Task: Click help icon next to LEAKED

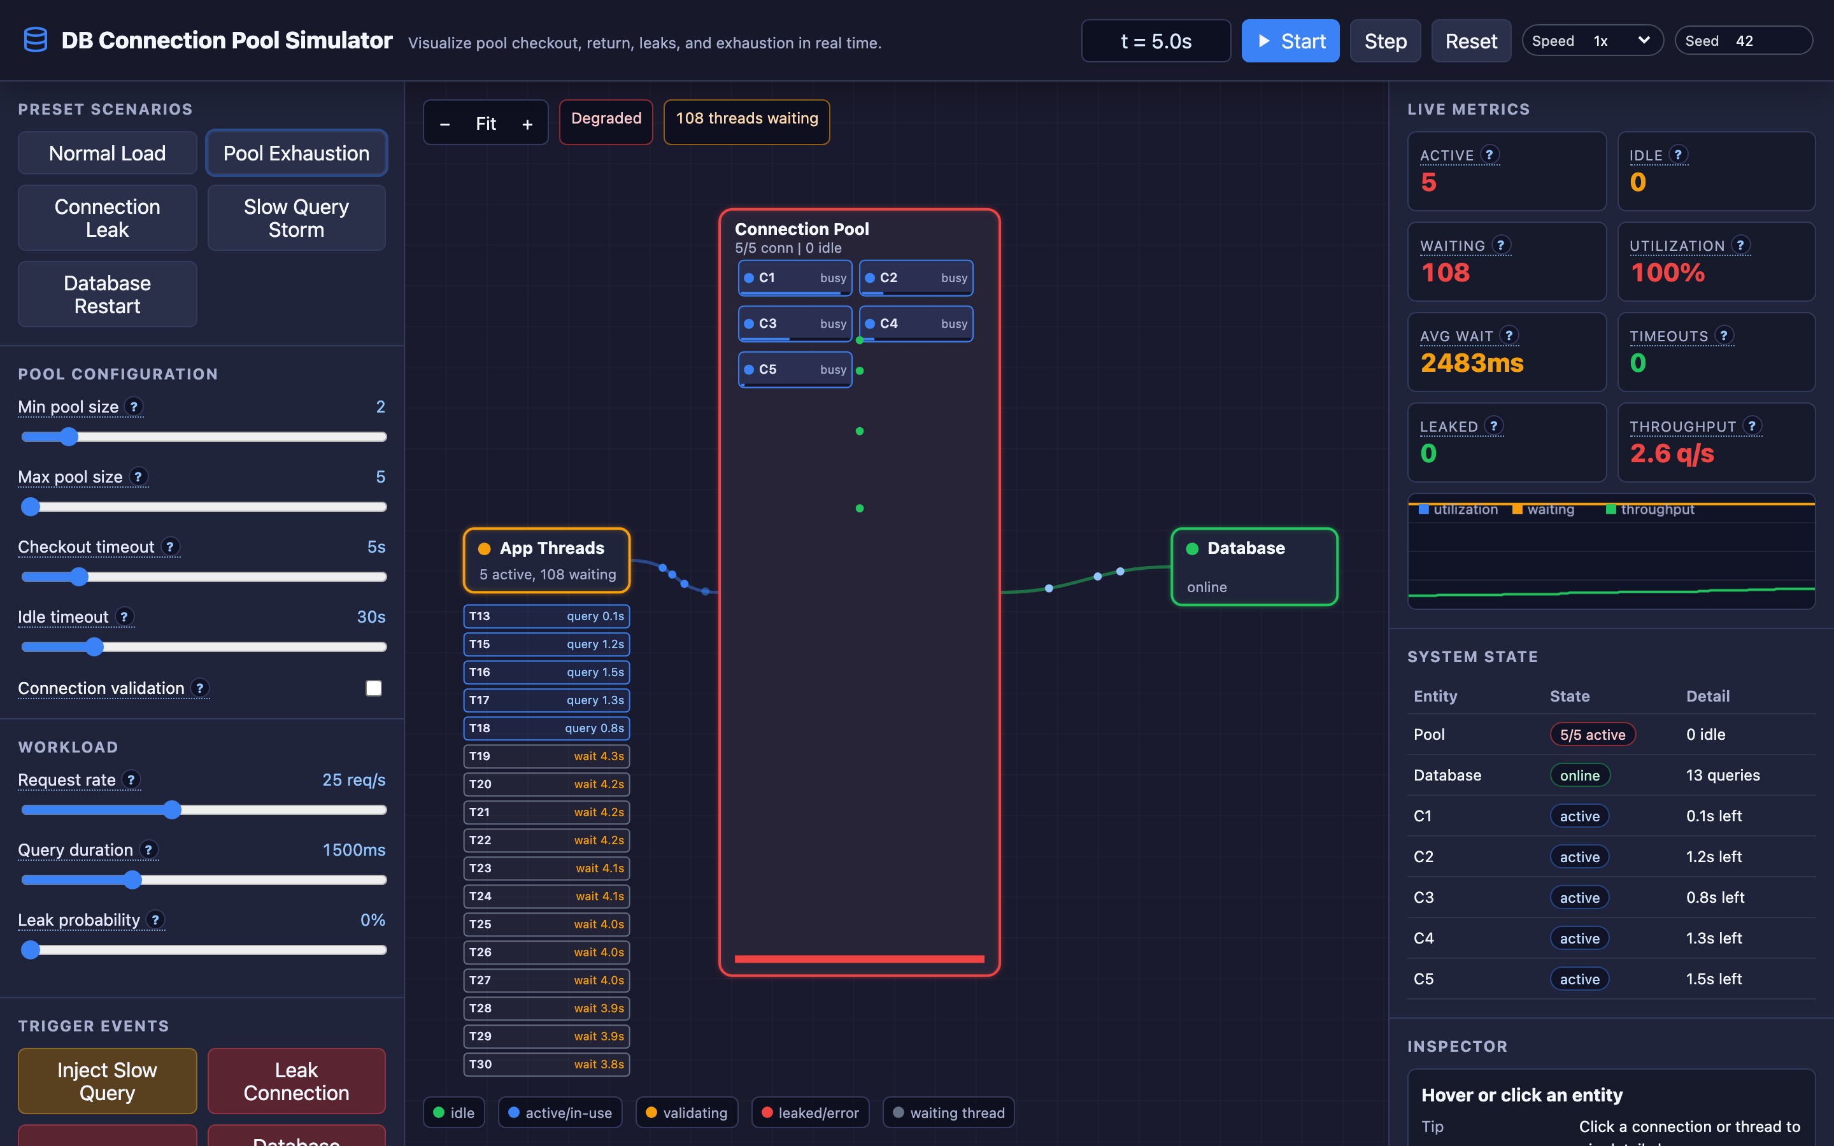Action: point(1493,425)
